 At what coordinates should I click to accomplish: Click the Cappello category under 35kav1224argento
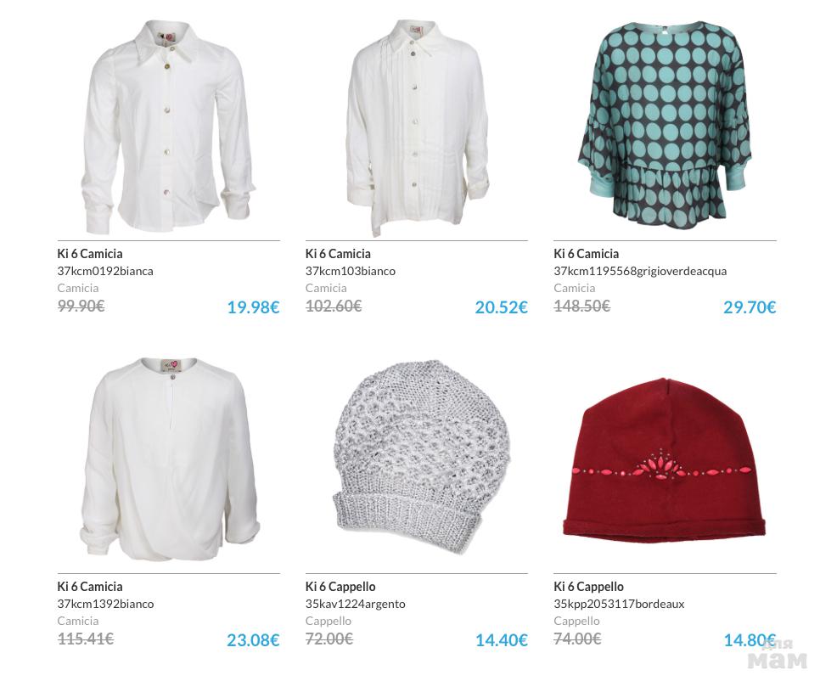(x=329, y=621)
